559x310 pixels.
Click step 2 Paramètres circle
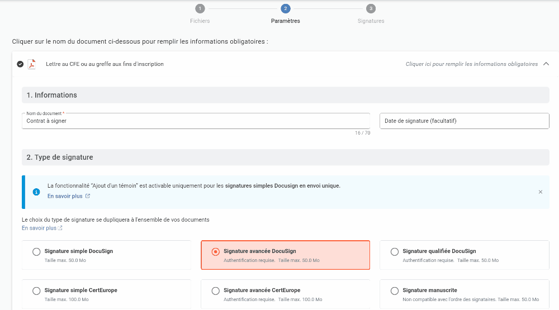[x=286, y=8]
